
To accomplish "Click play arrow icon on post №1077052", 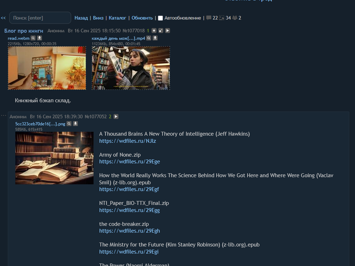I will click(116, 116).
